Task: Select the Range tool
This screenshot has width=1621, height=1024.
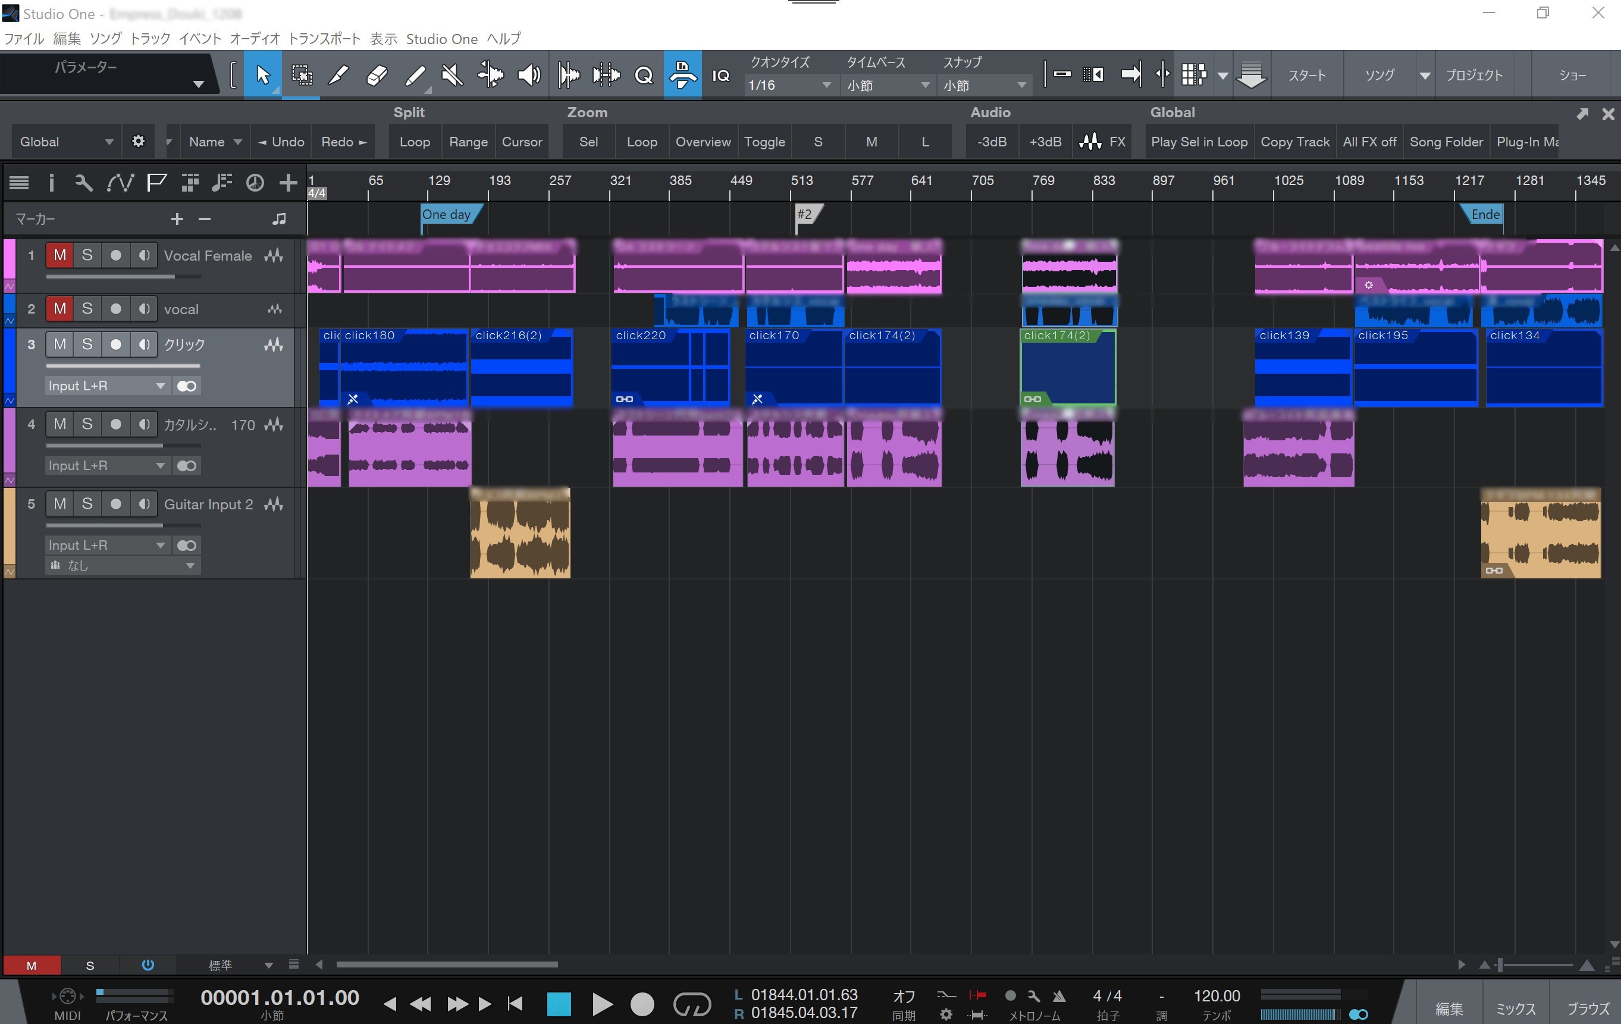Action: [301, 75]
